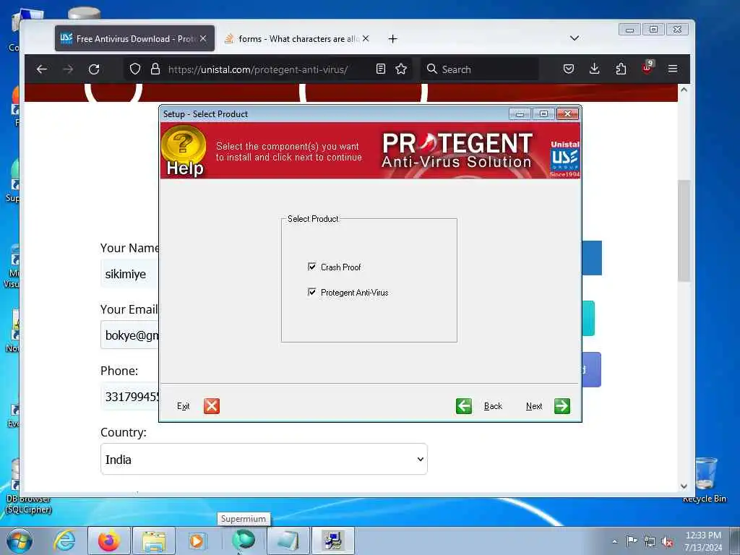Toggle Firefox reader view icon

tap(381, 69)
